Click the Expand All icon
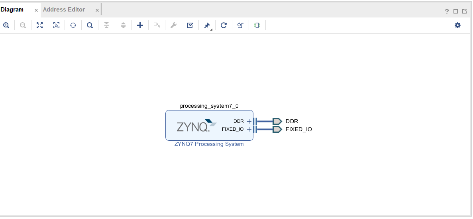The height and width of the screenshot is (219, 473). click(123, 25)
